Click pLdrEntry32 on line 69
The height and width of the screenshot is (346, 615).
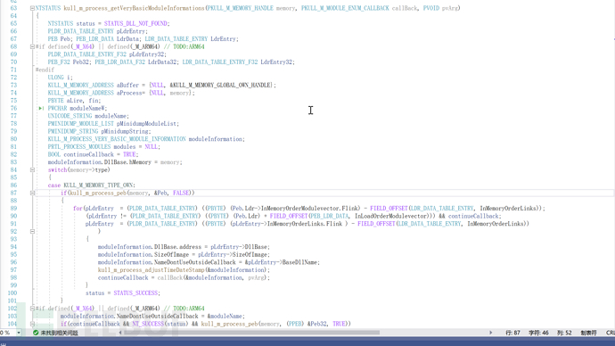click(x=147, y=54)
